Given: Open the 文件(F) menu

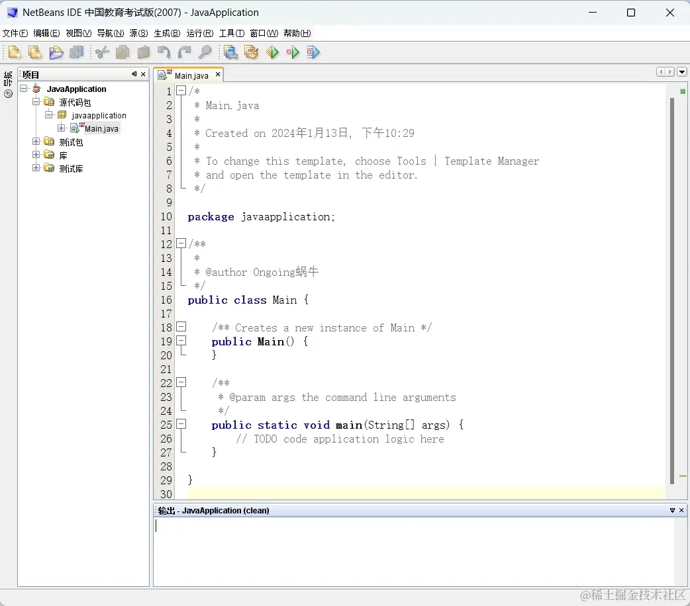Looking at the screenshot, I should pyautogui.click(x=15, y=34).
